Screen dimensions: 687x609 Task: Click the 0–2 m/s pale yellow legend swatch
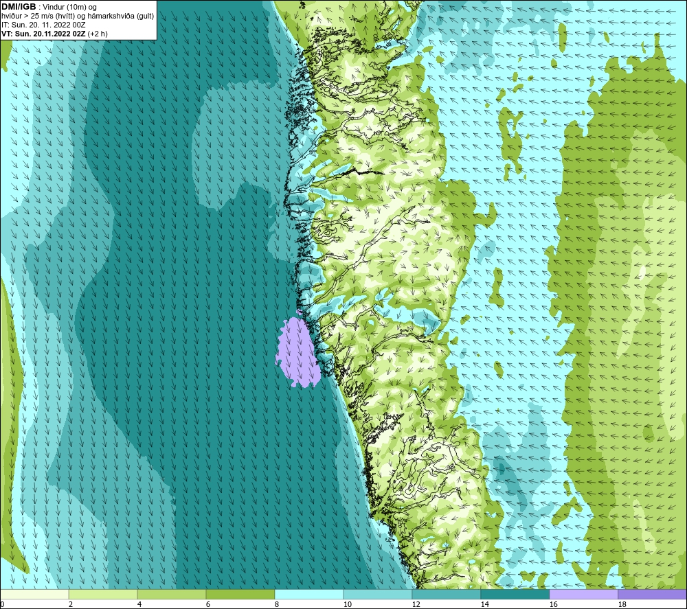point(34,594)
